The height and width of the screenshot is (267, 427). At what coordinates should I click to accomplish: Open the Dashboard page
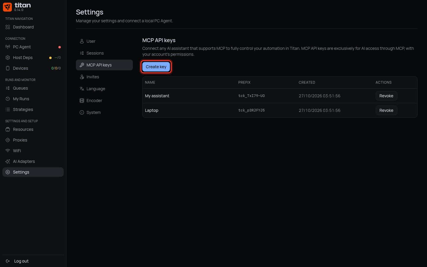(x=33, y=27)
